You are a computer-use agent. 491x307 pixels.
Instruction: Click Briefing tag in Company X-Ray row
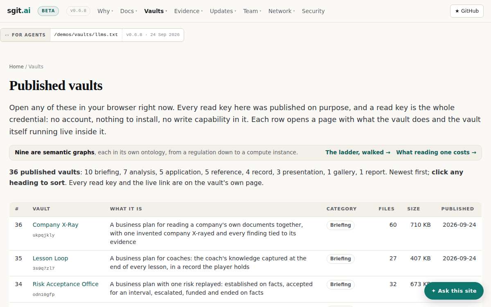click(340, 225)
